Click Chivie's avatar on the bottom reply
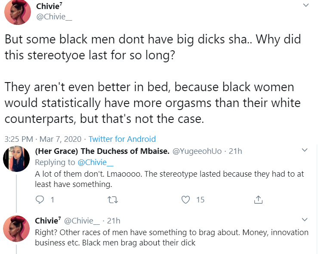Image resolution: width=318 pixels, height=254 pixels. [16, 230]
